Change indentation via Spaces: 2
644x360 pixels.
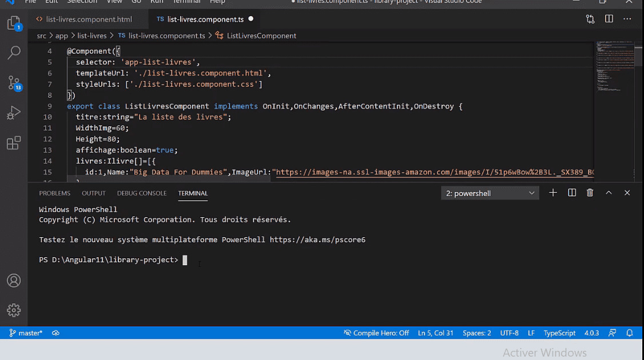coord(476,333)
